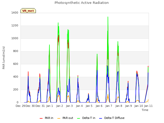Click the Jan 9 x-axis date label
Screen dimensions: 164x123
pos(129,106)
